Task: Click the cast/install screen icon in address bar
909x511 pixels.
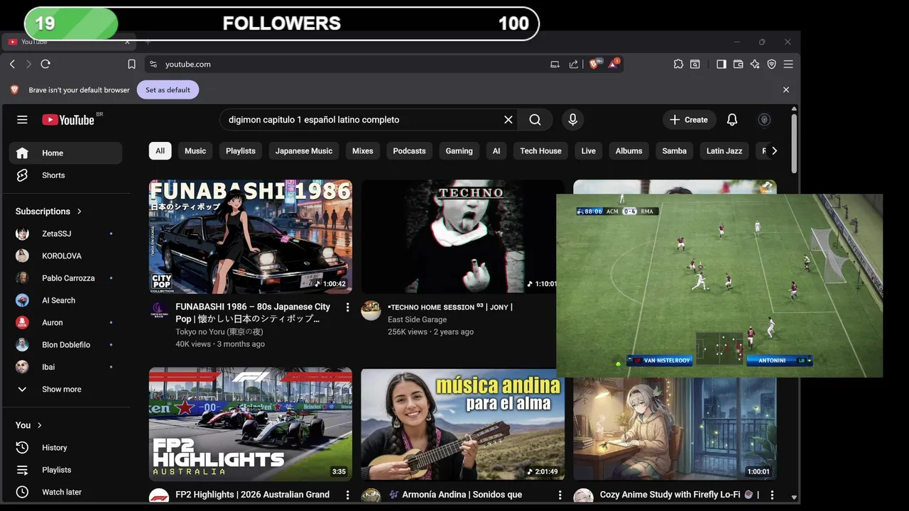Action: (555, 64)
